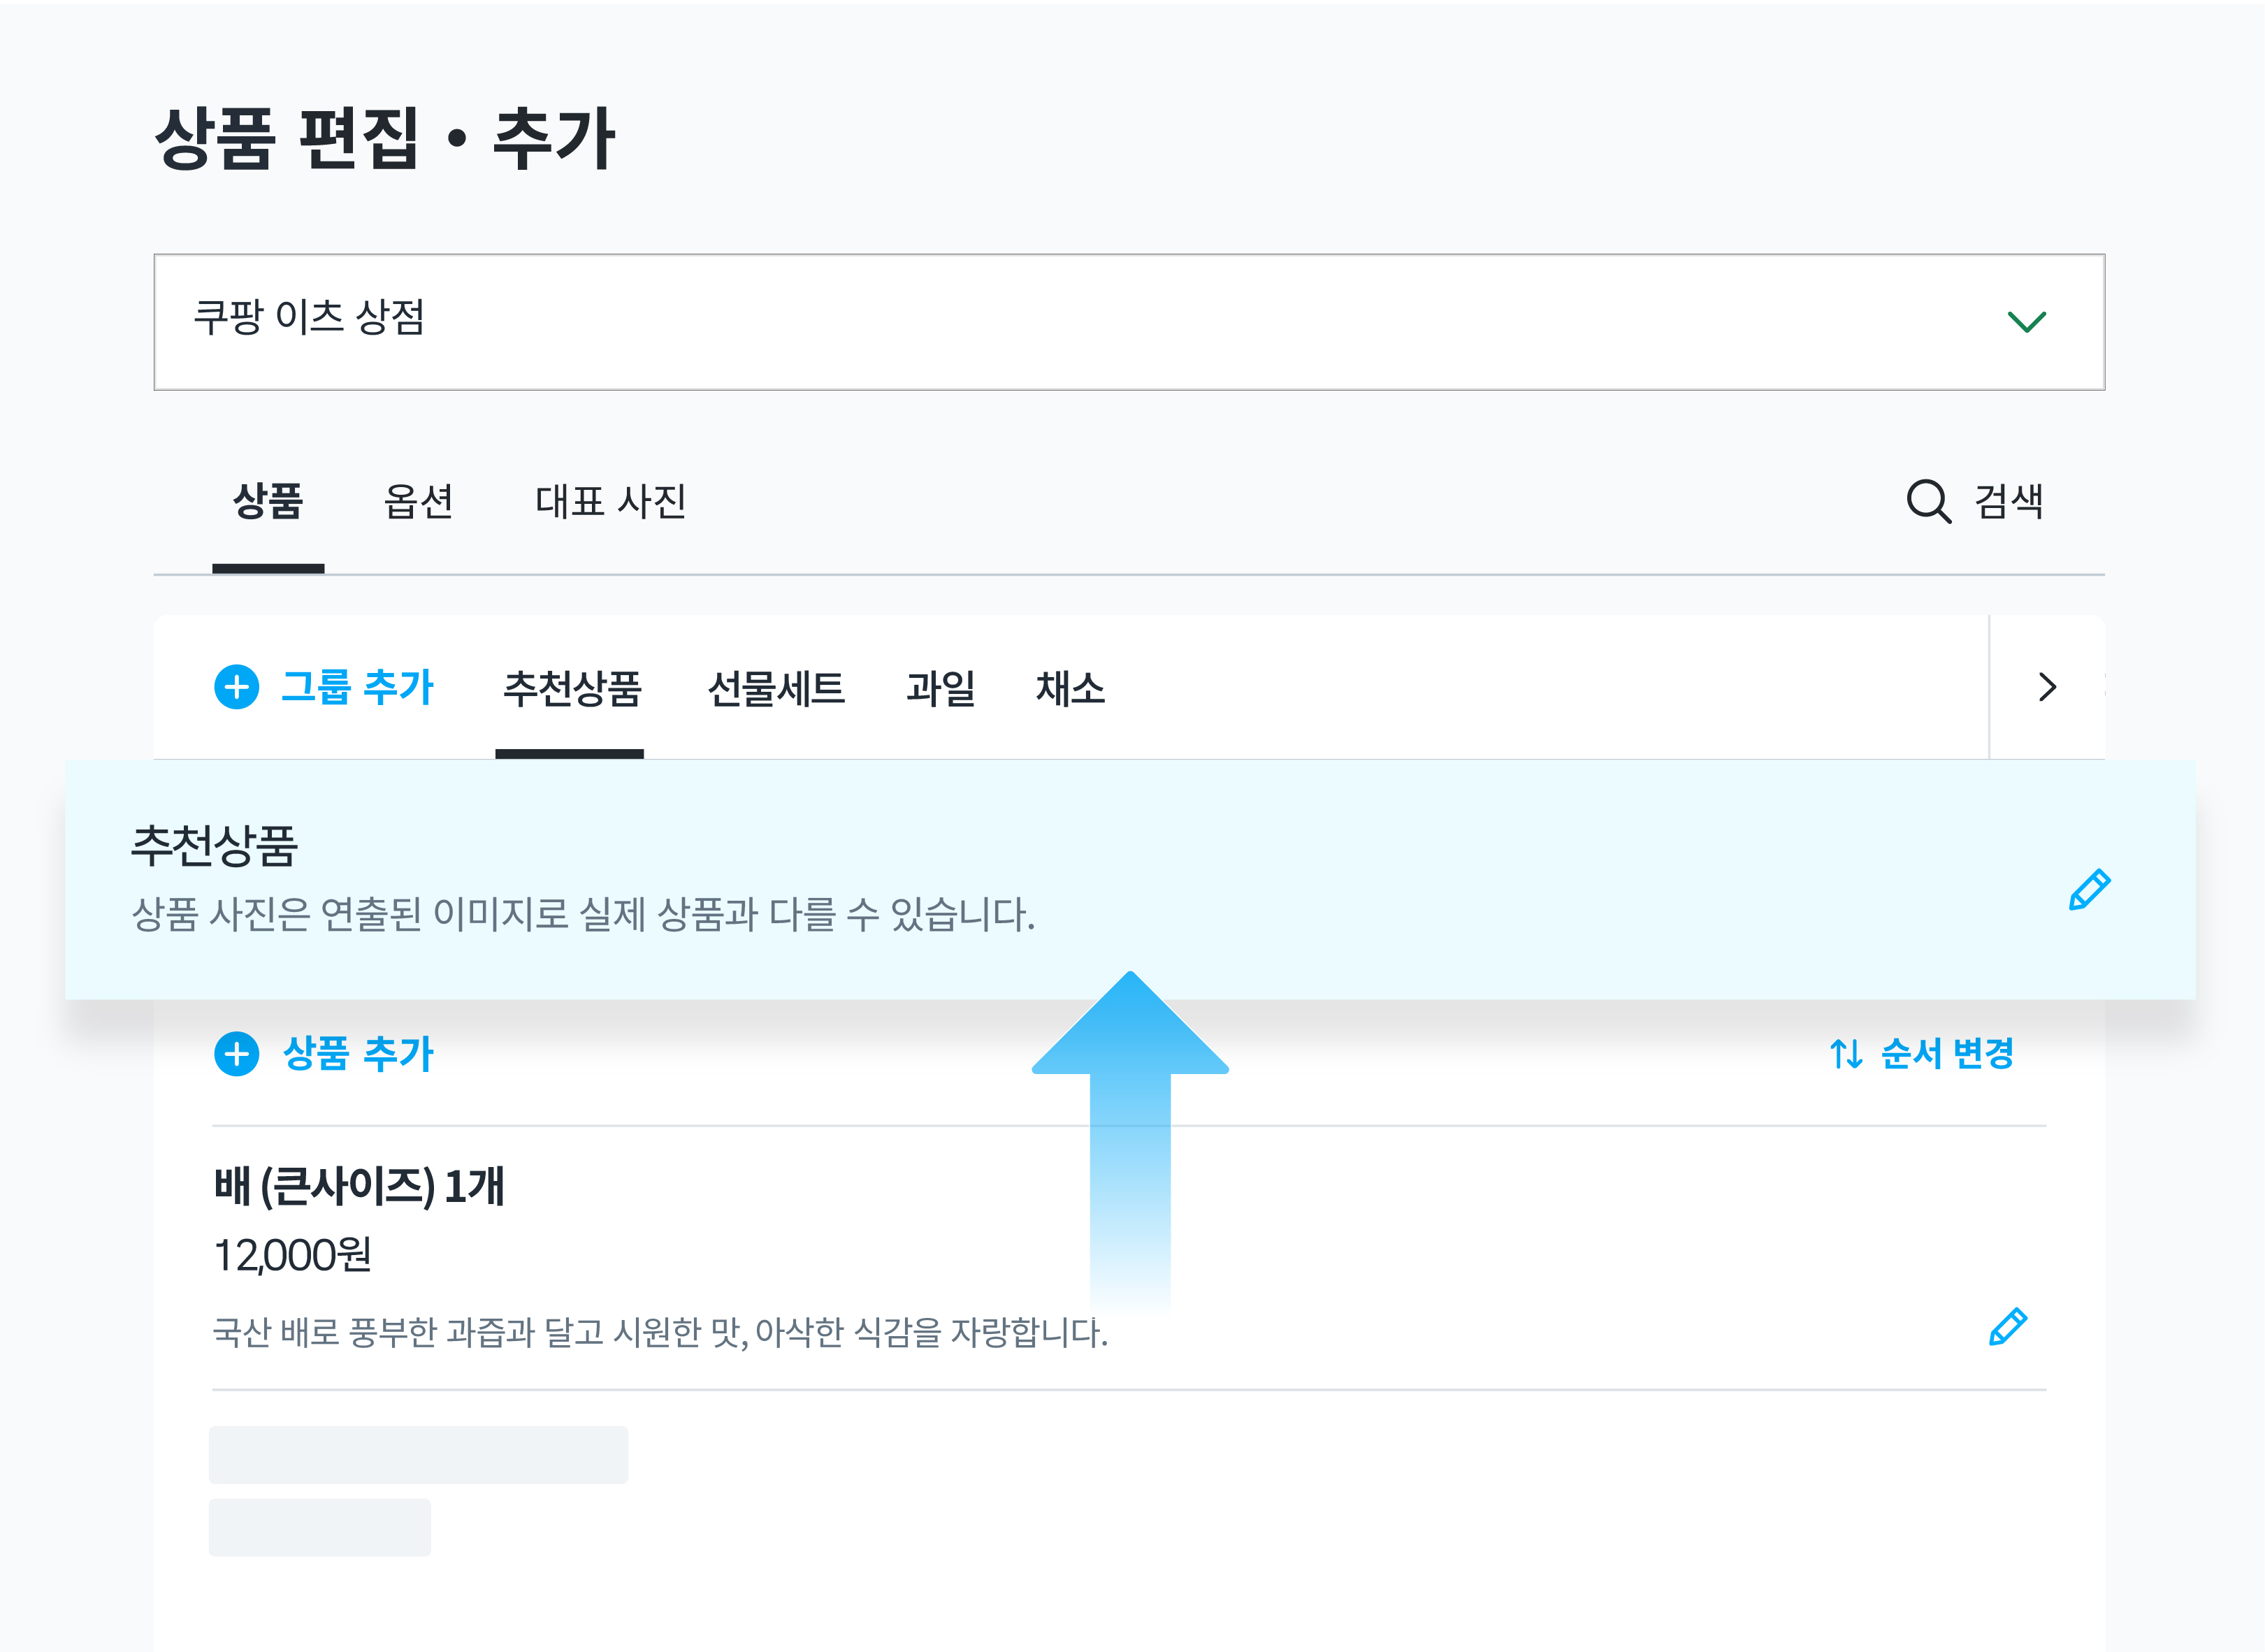The image size is (2265, 1652).
Task: Click the plus icon beside 그룹 추가
Action: coord(237,688)
